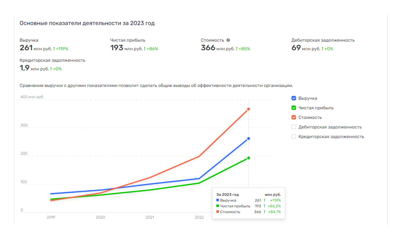This screenshot has width=402, height=239.
Task: Click the Выручка value 261 млн руб.
Action: point(36,48)
